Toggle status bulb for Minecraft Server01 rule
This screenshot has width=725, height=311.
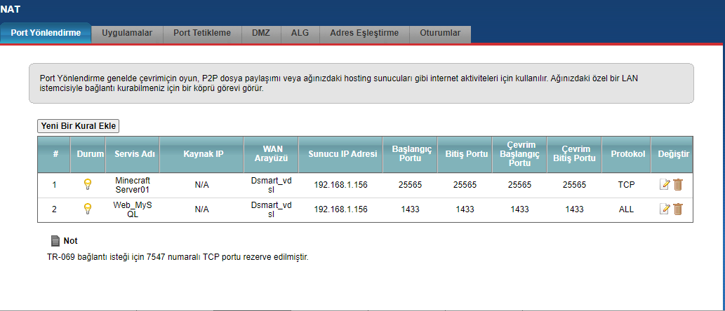pos(88,184)
